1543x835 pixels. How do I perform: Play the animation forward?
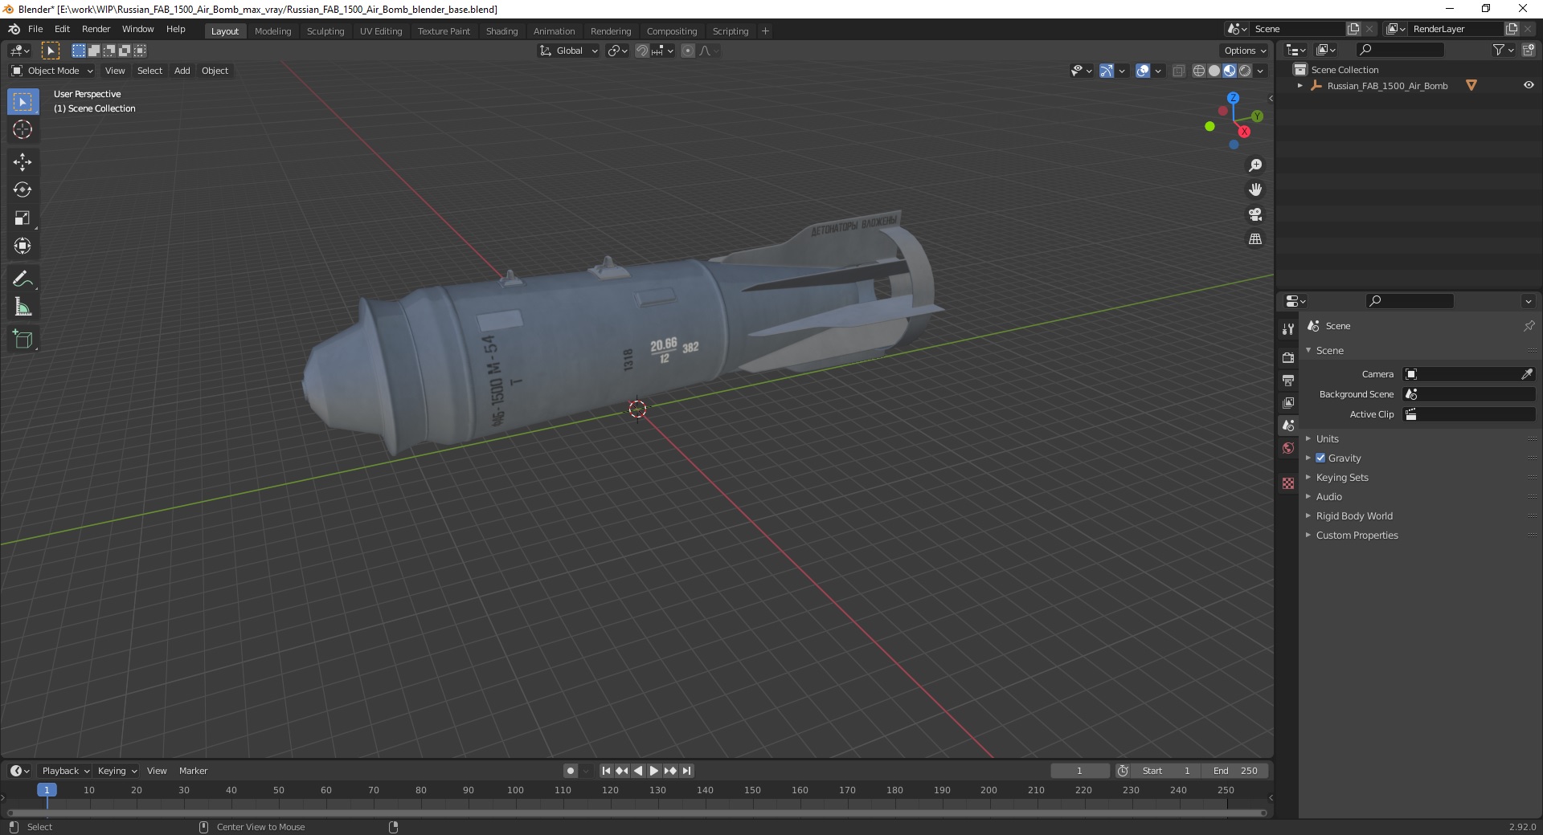pos(654,771)
